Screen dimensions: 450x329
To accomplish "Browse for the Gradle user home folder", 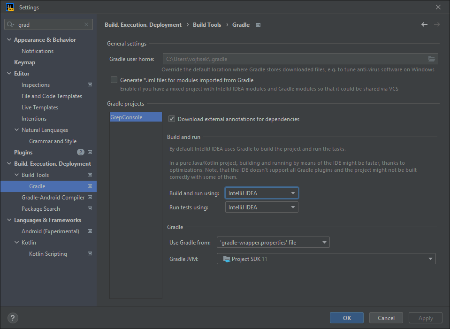I will tap(432, 59).
